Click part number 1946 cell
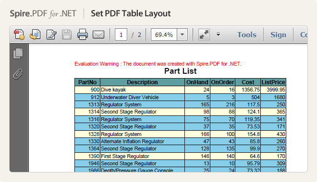This screenshot has width=317, height=182. [87, 163]
